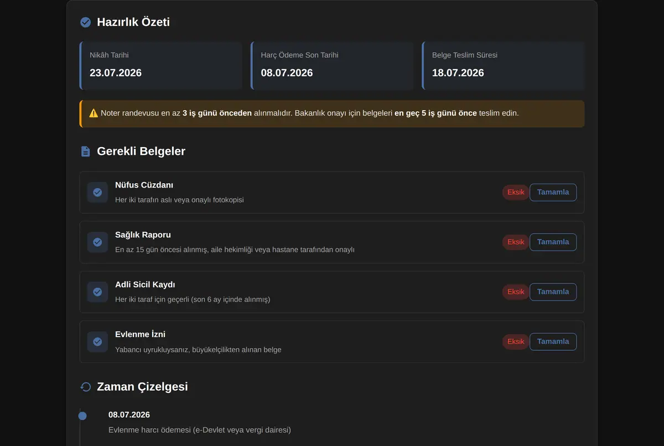Screen dimensions: 664x446
Task: Toggle the Nüfus Cüzdanı check icon
Action: 97,192
